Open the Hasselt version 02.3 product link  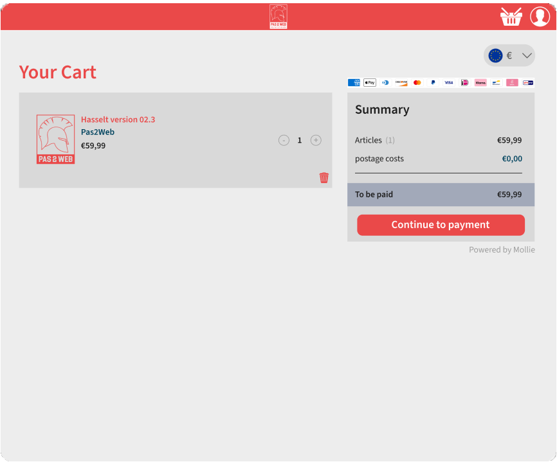118,120
